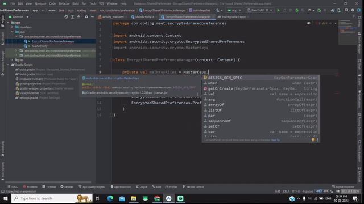Open App Quality Insights tool window
Screen dimensions: 364x204
point(92,186)
